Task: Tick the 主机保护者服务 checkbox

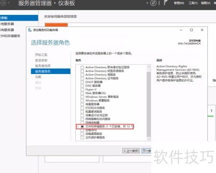Action: tap(82, 137)
